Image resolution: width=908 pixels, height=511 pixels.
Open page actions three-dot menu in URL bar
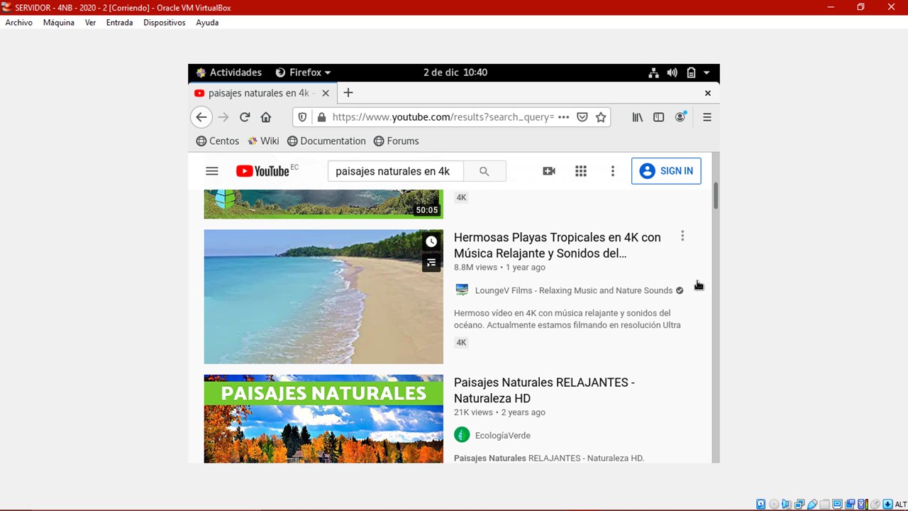click(564, 117)
